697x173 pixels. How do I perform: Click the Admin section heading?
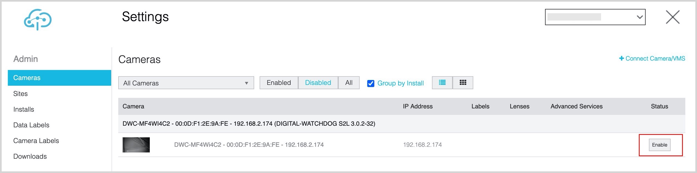26,59
